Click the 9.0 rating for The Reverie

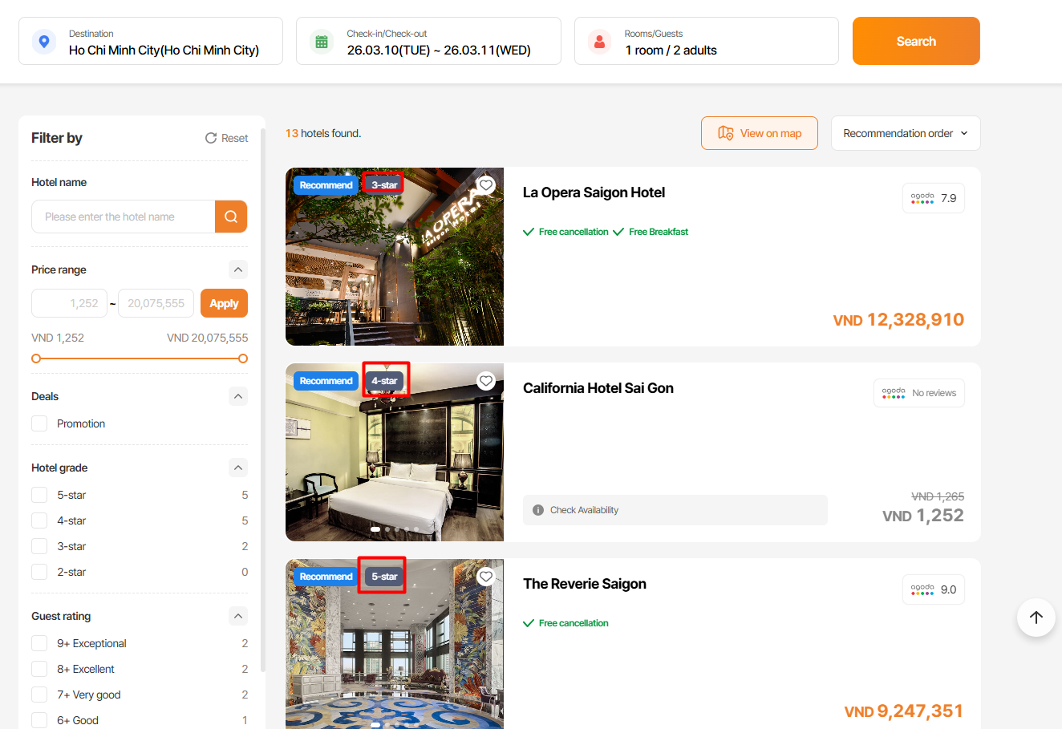[949, 589]
